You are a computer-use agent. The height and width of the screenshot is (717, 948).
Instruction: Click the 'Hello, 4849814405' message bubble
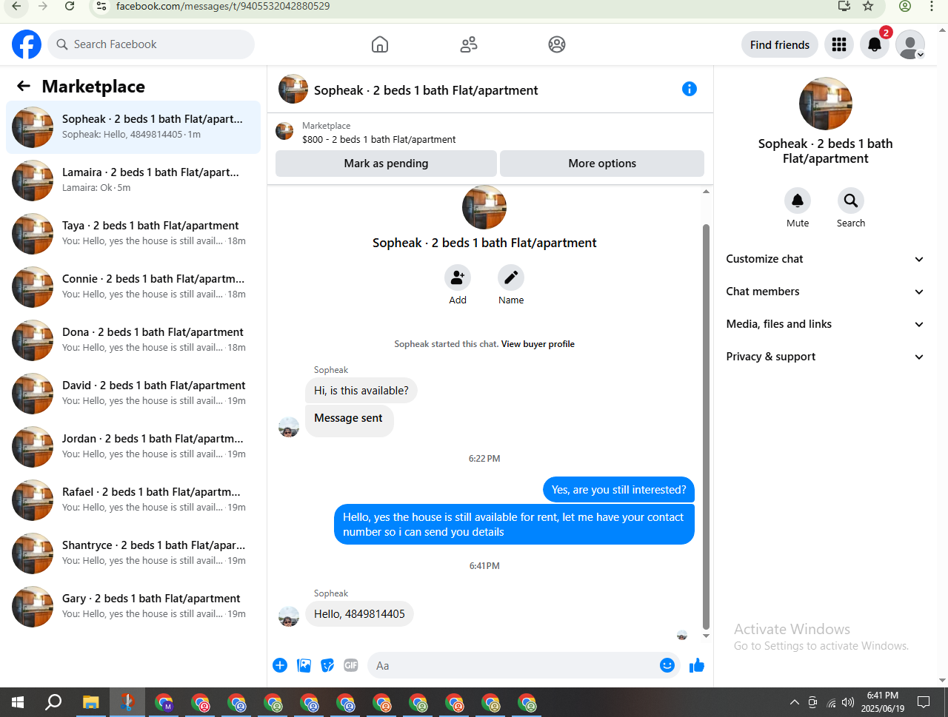pyautogui.click(x=359, y=614)
